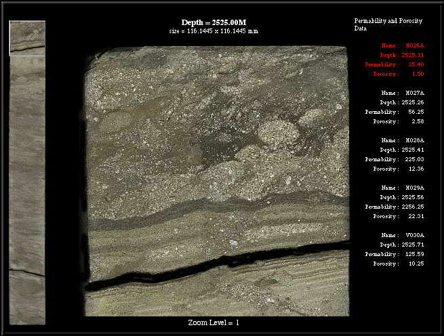
Task: Click permeability value 225.03
Action: pos(414,159)
